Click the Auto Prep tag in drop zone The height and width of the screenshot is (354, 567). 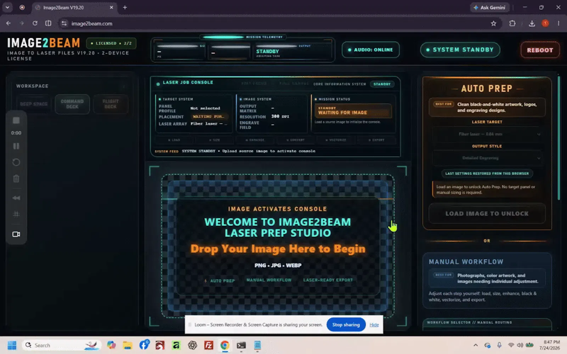click(220, 281)
